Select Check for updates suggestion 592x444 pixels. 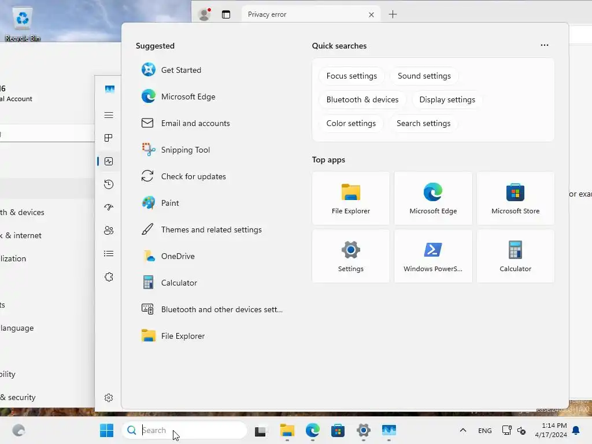pyautogui.click(x=183, y=176)
